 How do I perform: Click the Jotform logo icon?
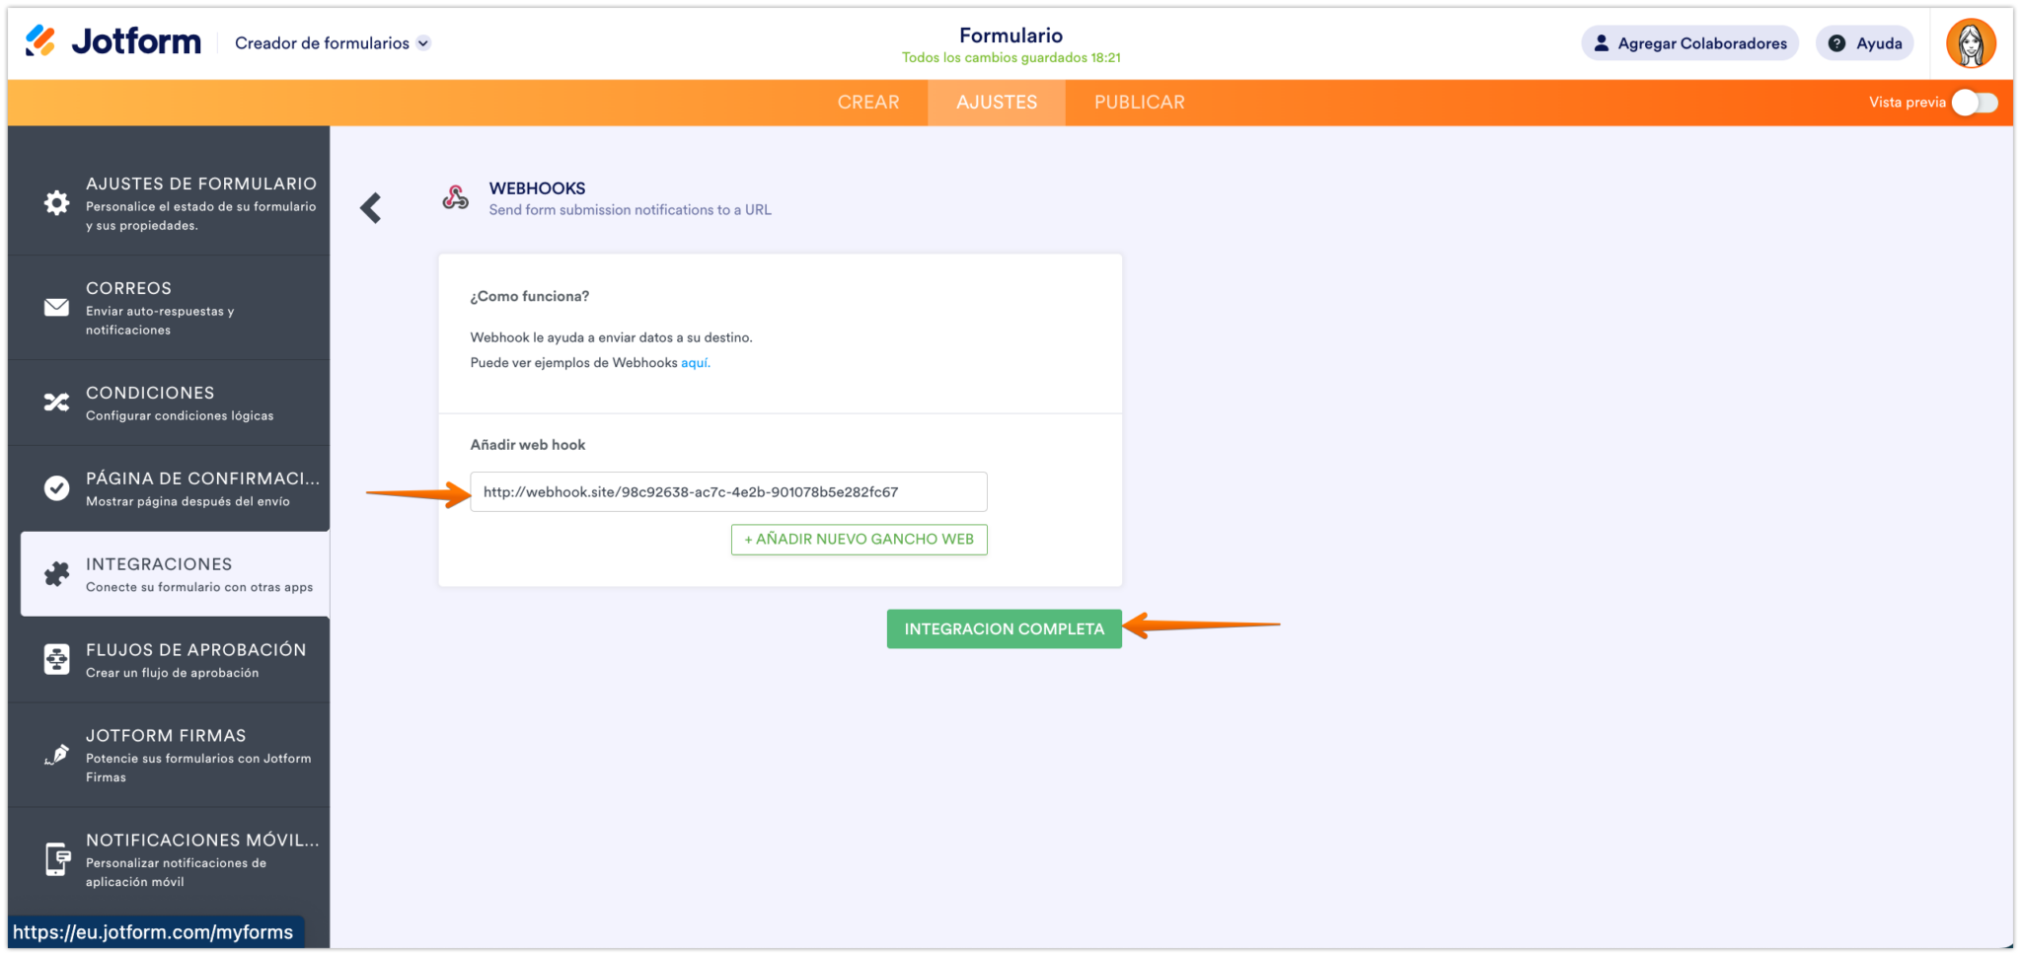pyautogui.click(x=39, y=41)
